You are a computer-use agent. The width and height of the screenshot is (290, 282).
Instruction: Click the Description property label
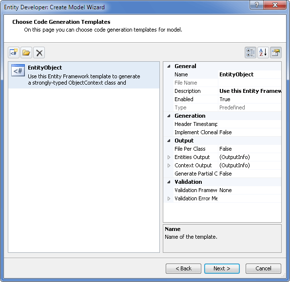(x=188, y=91)
